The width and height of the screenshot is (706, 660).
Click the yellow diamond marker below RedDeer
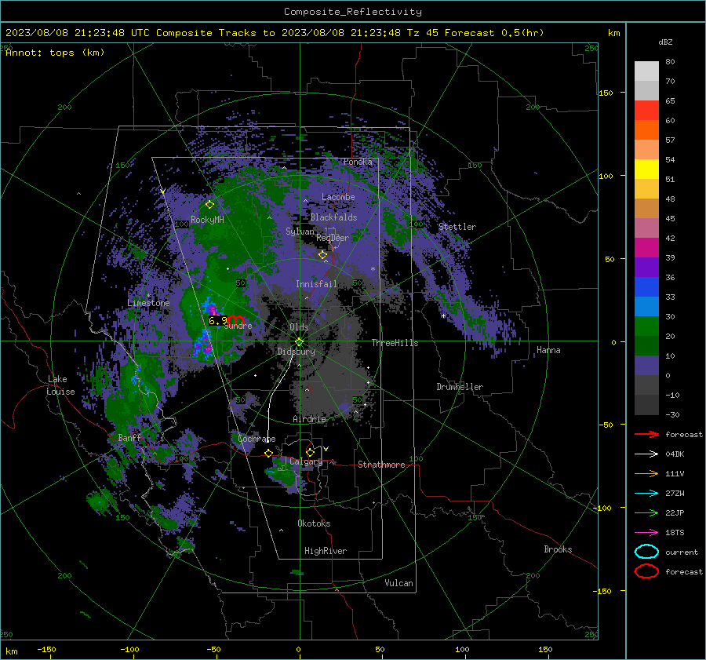(x=323, y=255)
